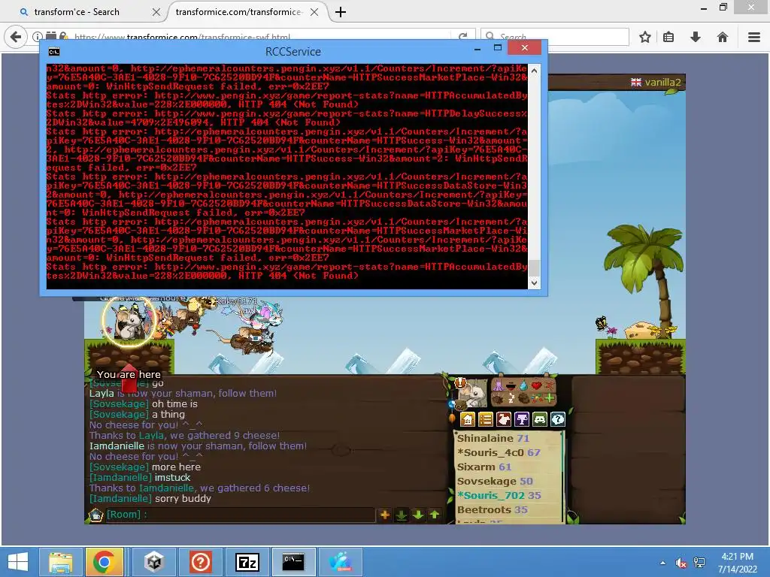Switch to command prompt on taskbar
The width and height of the screenshot is (770, 577).
click(x=293, y=562)
